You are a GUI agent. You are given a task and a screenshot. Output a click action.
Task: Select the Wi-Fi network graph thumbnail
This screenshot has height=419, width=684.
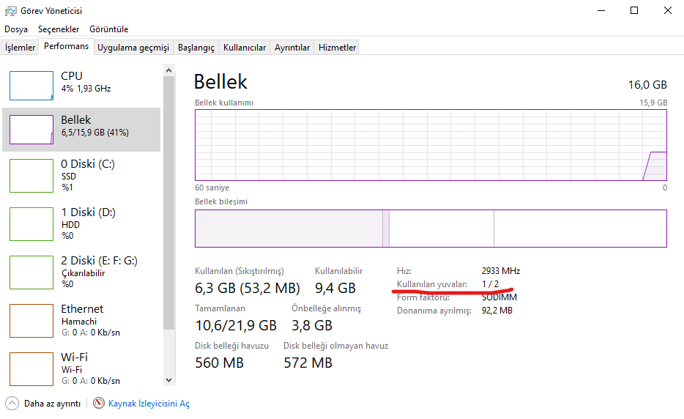(31, 368)
